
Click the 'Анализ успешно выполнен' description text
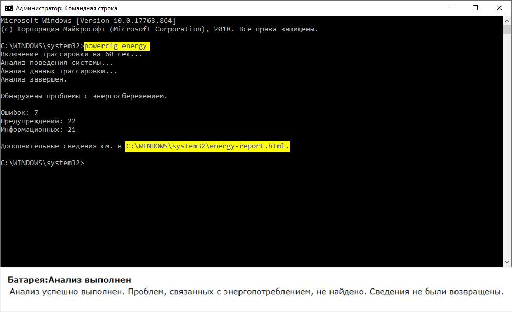click(x=256, y=292)
